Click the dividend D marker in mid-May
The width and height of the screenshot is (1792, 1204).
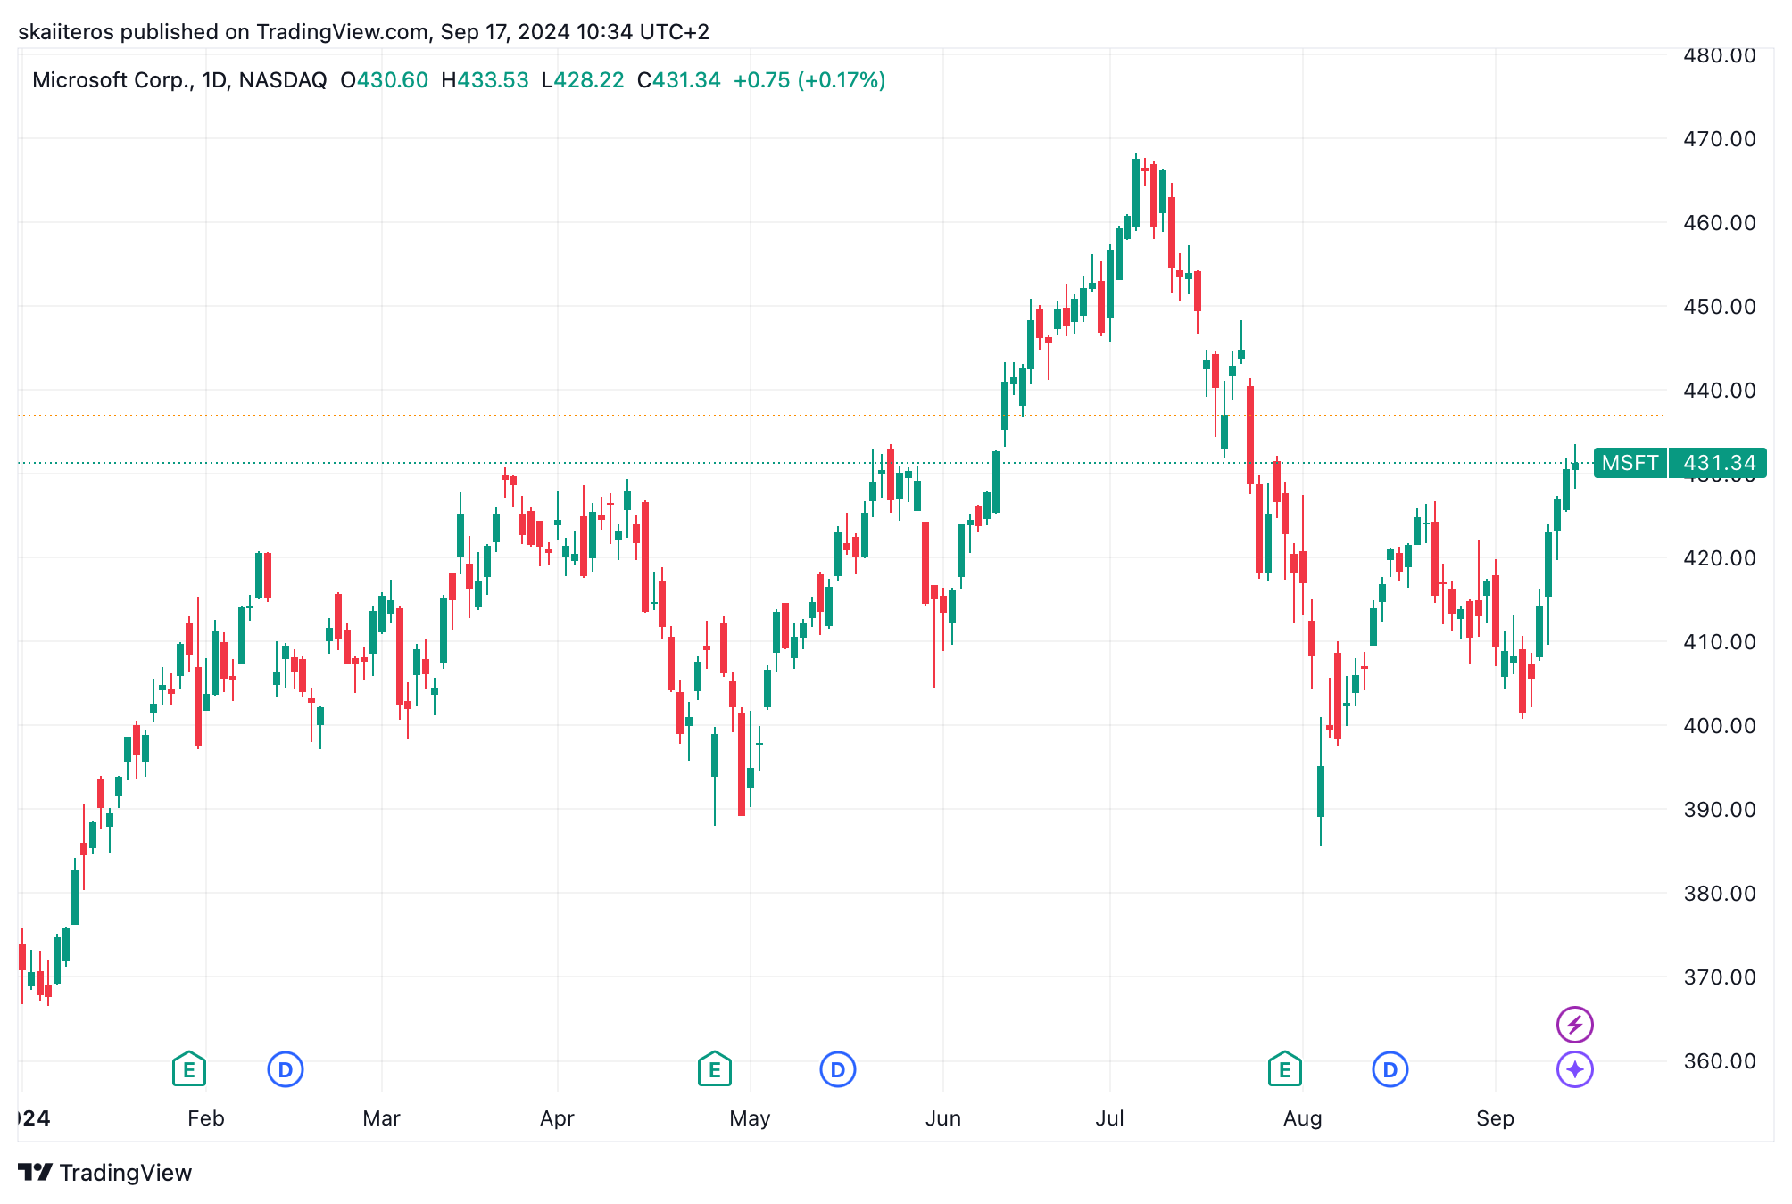pos(838,1068)
